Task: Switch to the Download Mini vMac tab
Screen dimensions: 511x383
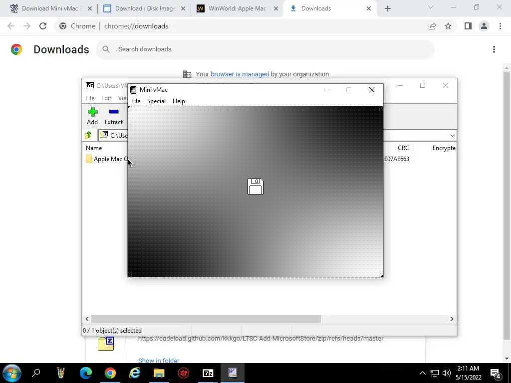Action: [x=50, y=8]
